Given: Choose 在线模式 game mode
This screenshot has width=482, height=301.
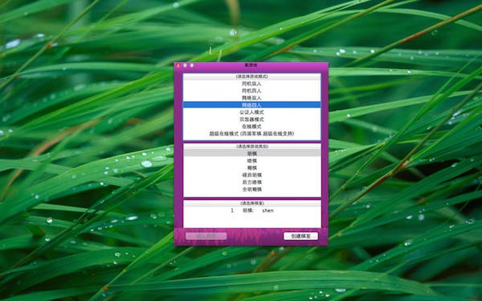Looking at the screenshot, I should pyautogui.click(x=251, y=126).
